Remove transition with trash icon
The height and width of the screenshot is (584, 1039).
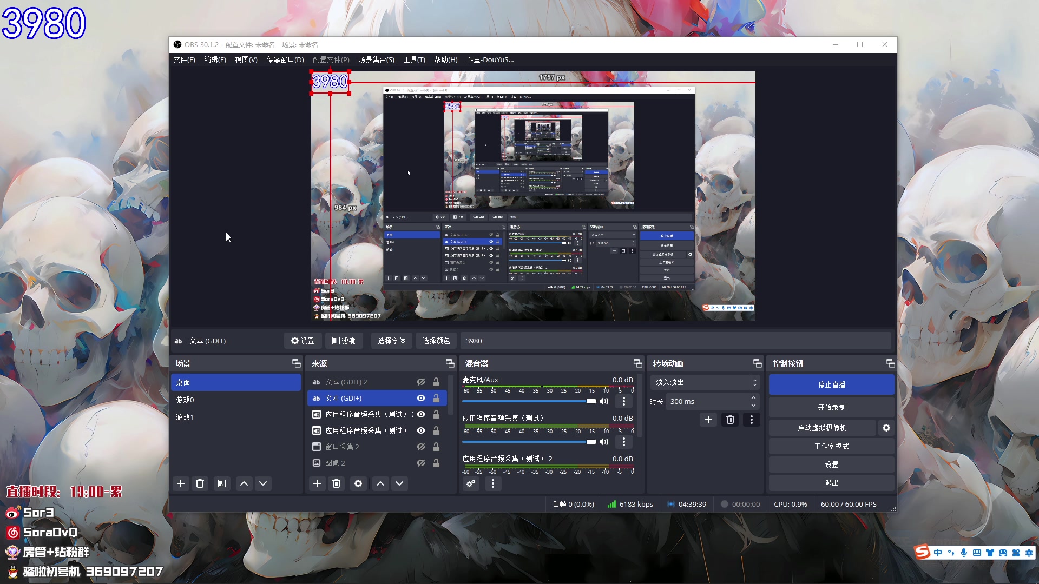730,420
